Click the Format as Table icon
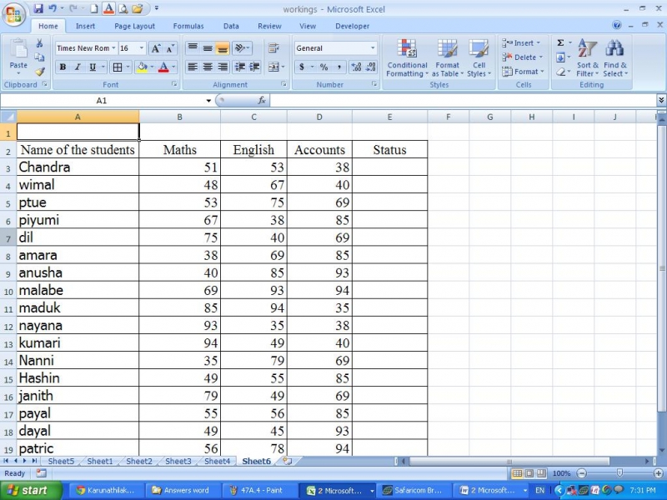The width and height of the screenshot is (667, 500). click(x=448, y=57)
